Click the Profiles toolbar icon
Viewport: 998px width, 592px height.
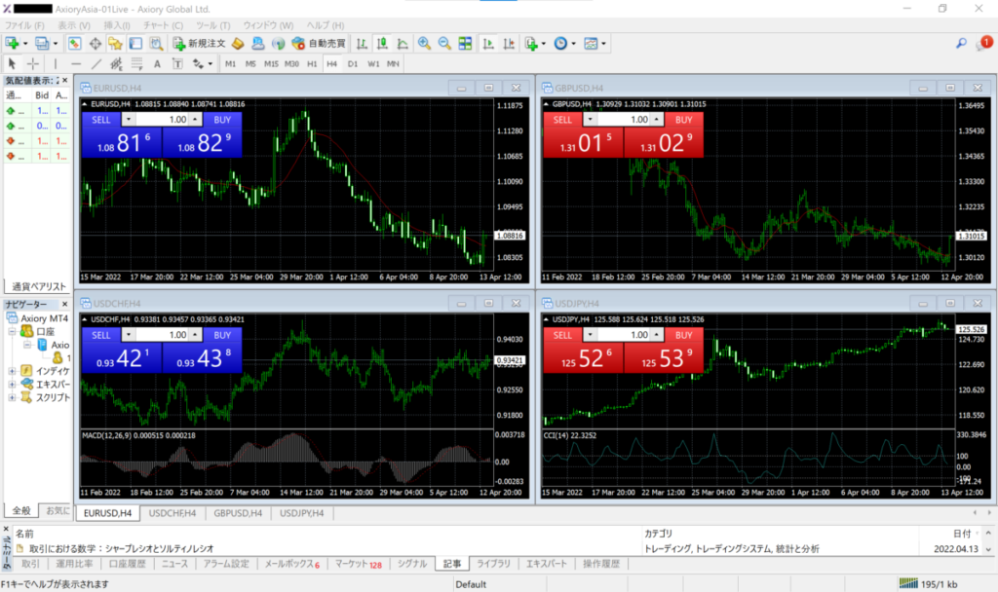pos(42,43)
